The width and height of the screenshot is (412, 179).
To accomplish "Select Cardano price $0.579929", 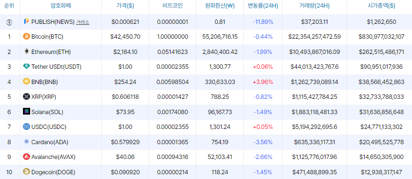I will (x=125, y=142).
